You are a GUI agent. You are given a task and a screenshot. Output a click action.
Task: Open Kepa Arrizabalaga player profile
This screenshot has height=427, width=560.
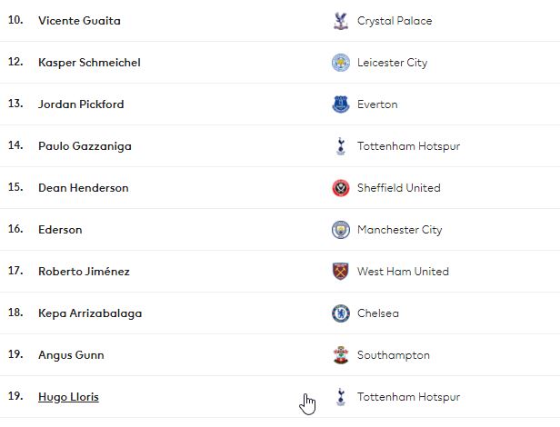pyautogui.click(x=90, y=313)
